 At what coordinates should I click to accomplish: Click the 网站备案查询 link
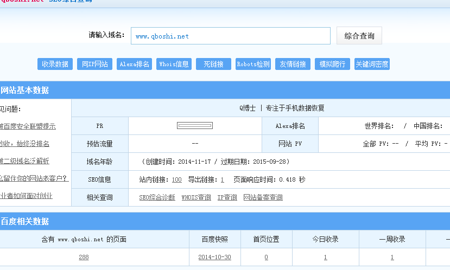pyautogui.click(x=263, y=197)
